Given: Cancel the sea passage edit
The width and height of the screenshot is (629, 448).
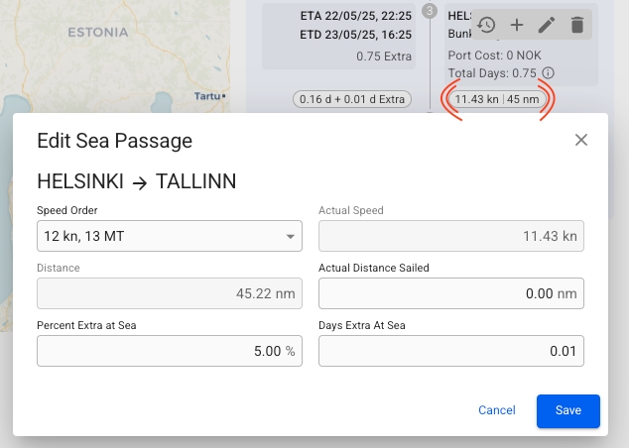Looking at the screenshot, I should point(497,410).
